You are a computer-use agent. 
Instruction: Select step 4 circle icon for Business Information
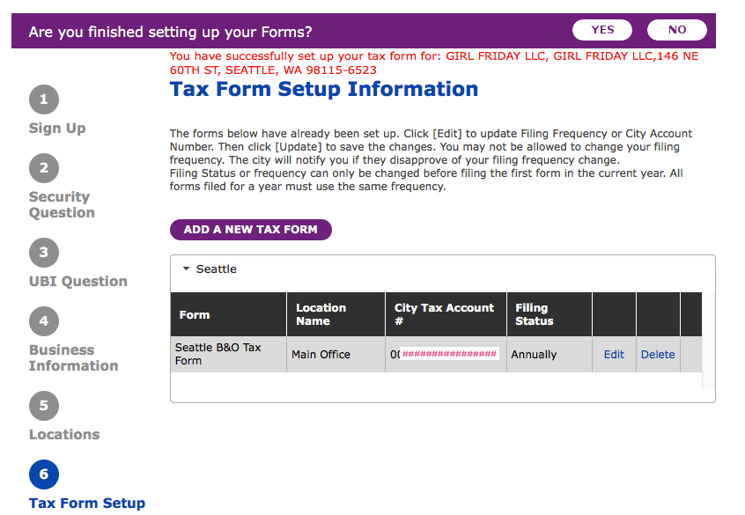(x=44, y=321)
